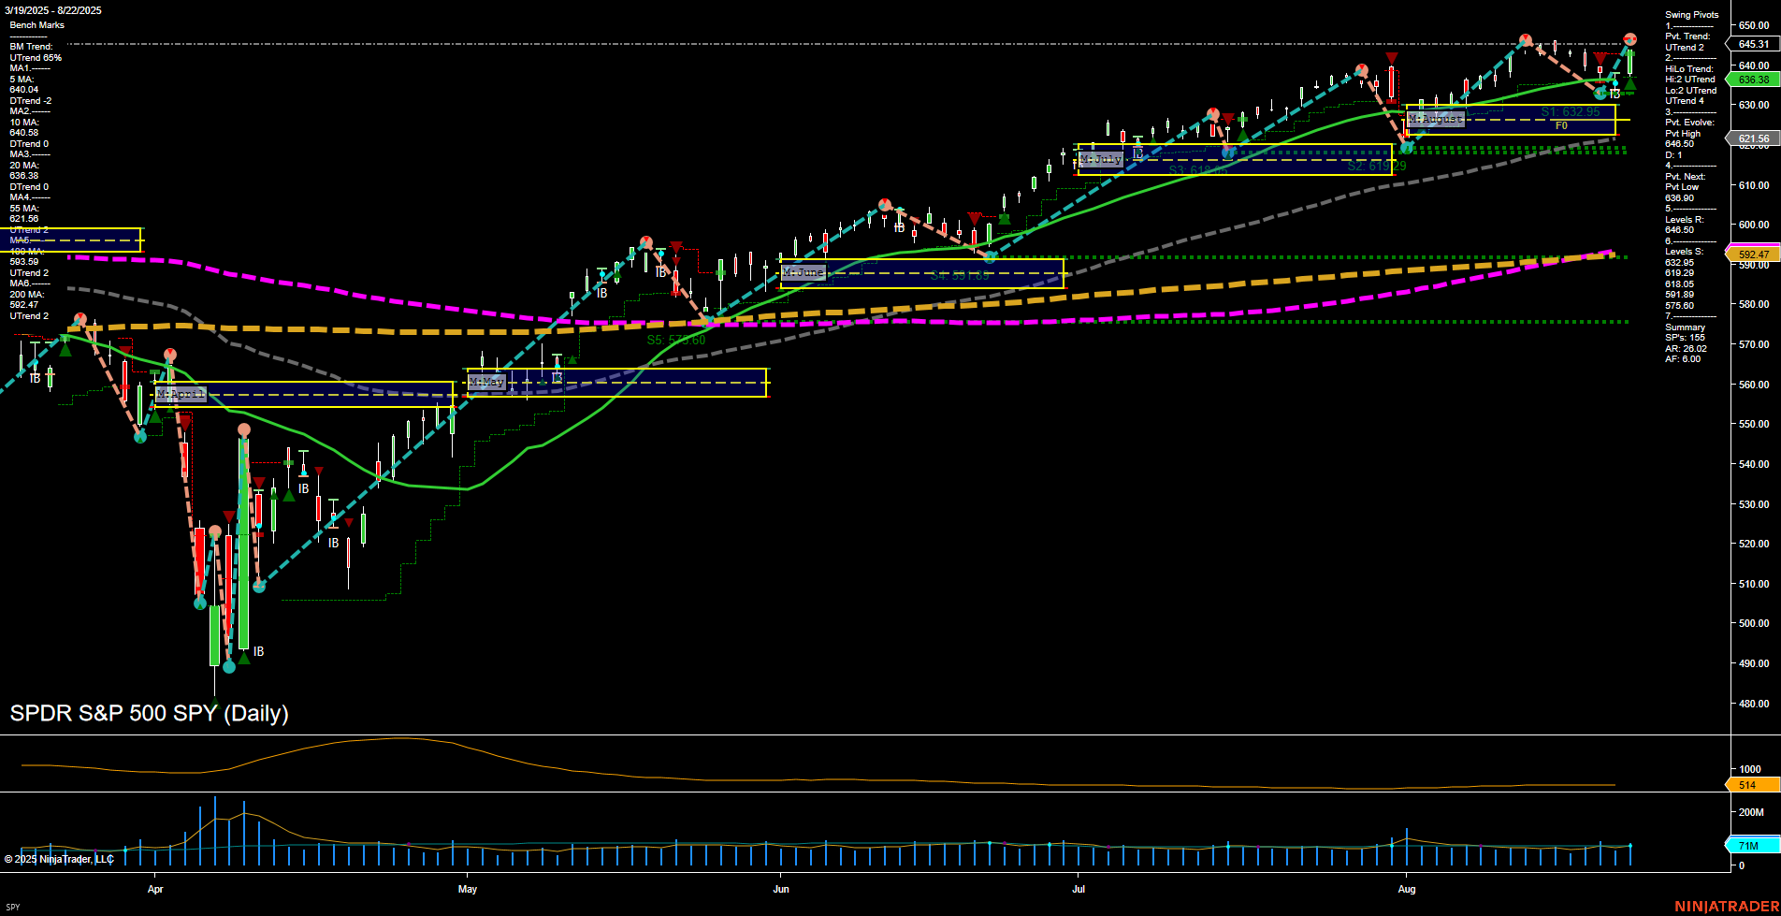Click the Swing Pivots panel header
Image resolution: width=1781 pixels, height=916 pixels.
[1691, 15]
